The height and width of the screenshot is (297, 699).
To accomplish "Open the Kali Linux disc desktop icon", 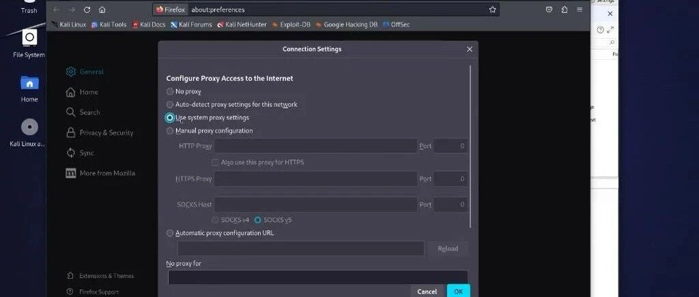I will click(28, 133).
